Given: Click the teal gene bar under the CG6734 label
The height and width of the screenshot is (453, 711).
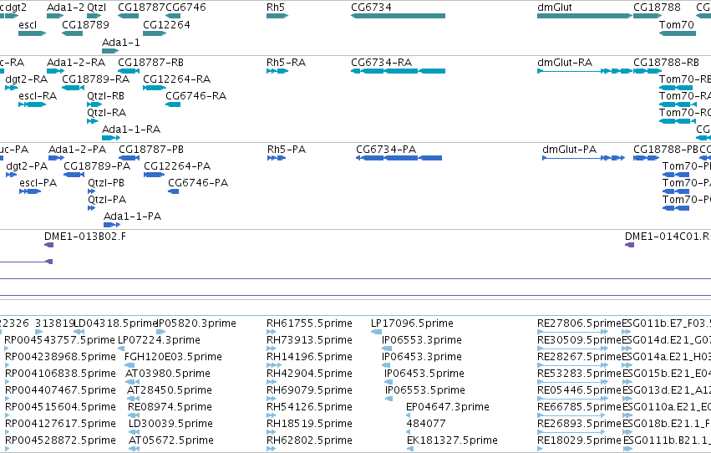Looking at the screenshot, I should pyautogui.click(x=399, y=16).
